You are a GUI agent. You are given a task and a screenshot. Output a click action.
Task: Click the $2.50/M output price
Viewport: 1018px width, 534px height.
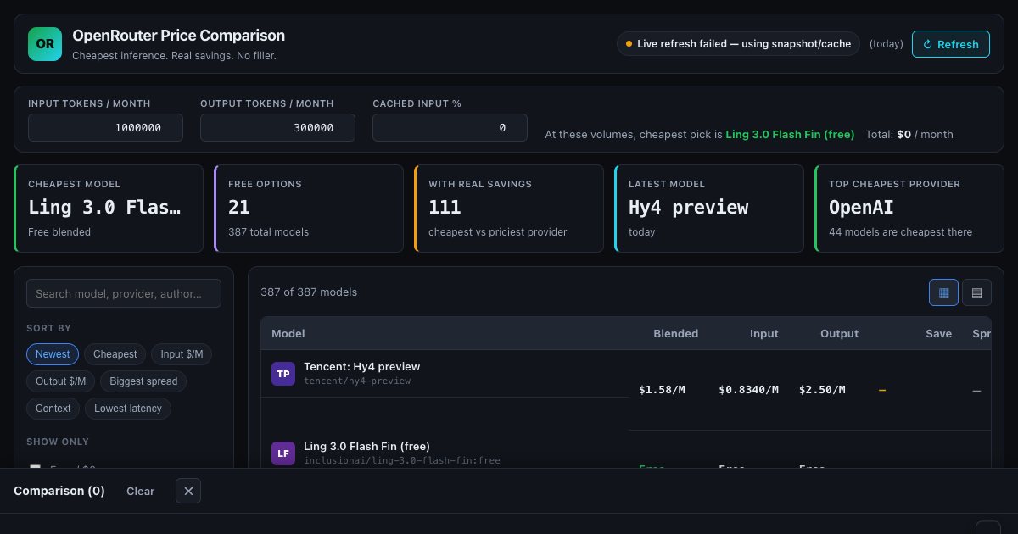pyautogui.click(x=822, y=390)
